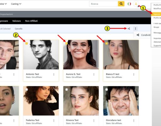Uncheck Antonio Test's selection checkbox

coord(26,43)
